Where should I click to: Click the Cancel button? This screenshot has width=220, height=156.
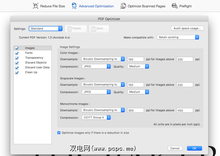[175, 148]
